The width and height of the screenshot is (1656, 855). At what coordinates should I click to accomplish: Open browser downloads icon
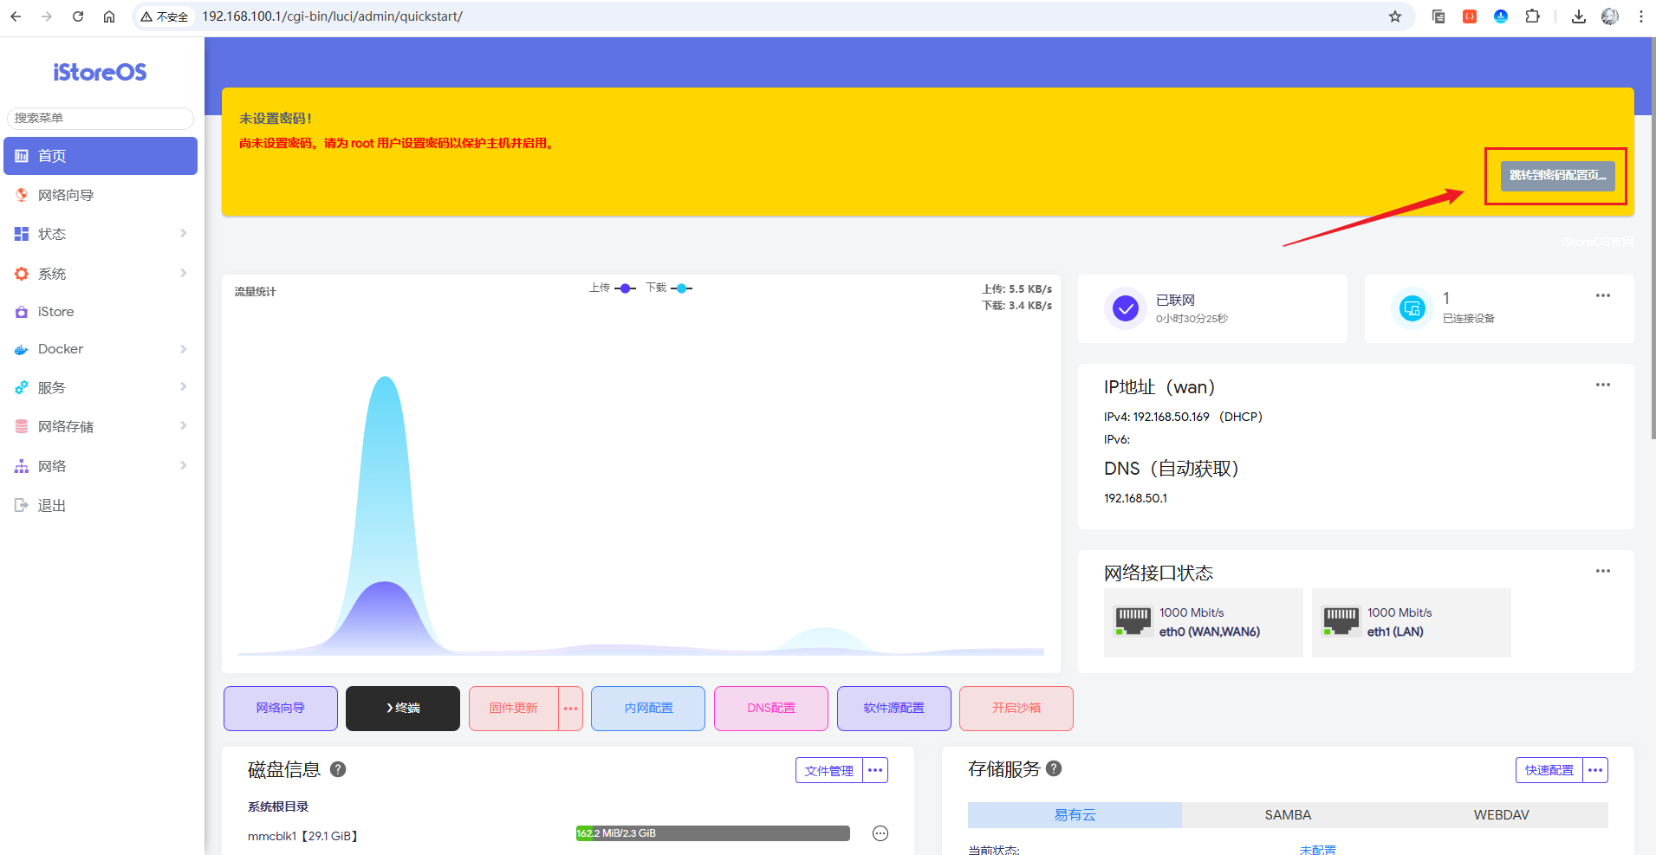pyautogui.click(x=1579, y=16)
